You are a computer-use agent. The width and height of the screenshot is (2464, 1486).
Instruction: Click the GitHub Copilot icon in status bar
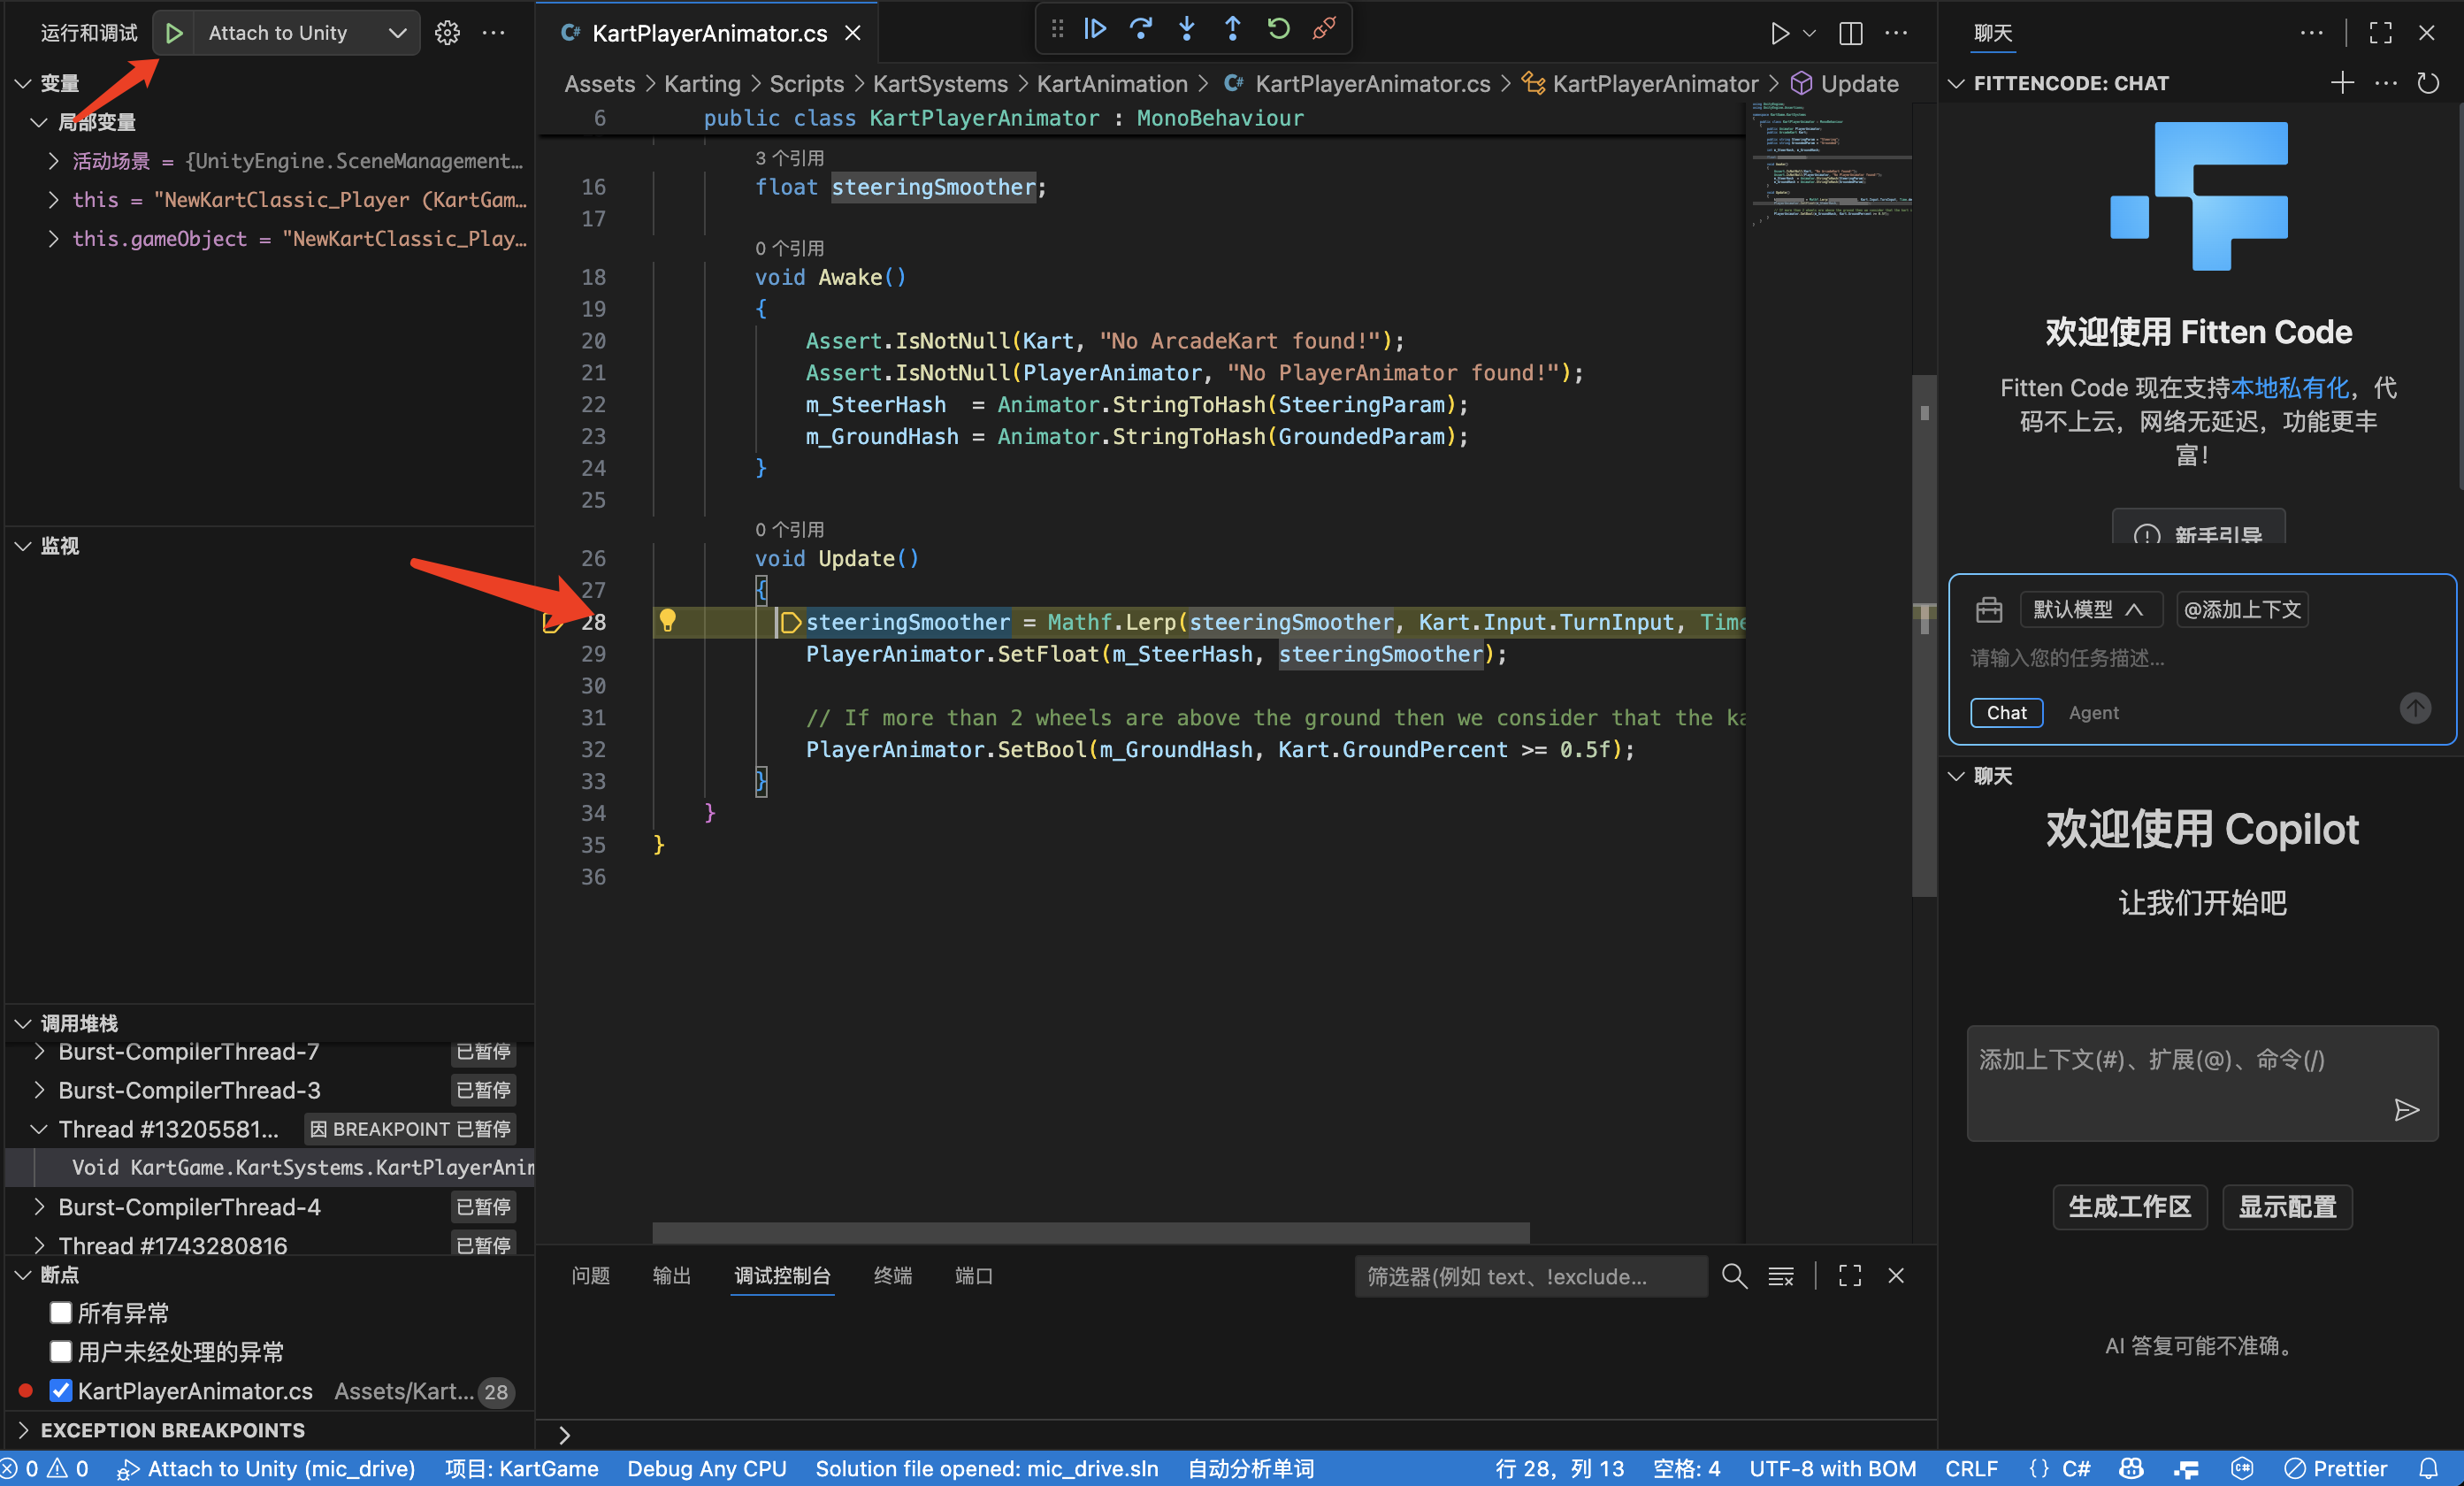tap(2131, 1468)
